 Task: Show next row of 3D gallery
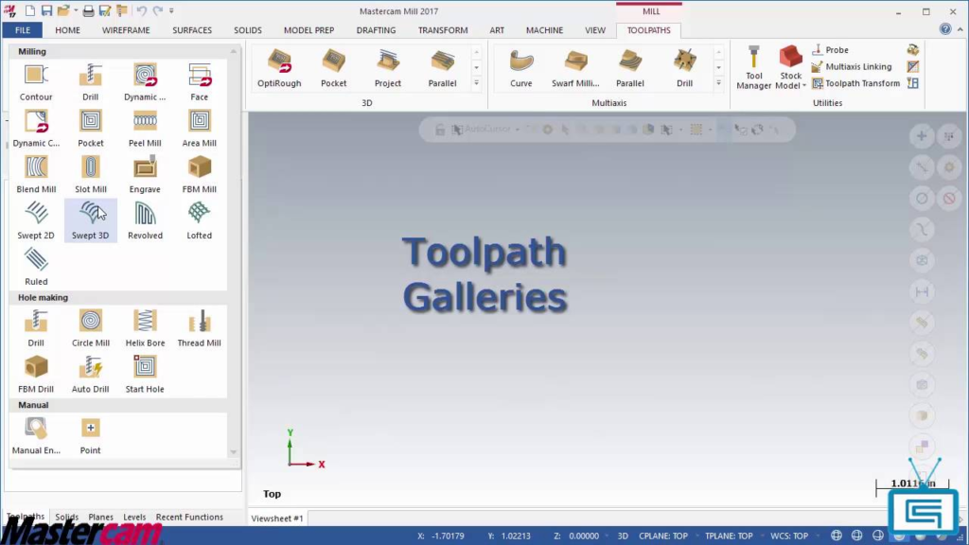click(x=477, y=67)
